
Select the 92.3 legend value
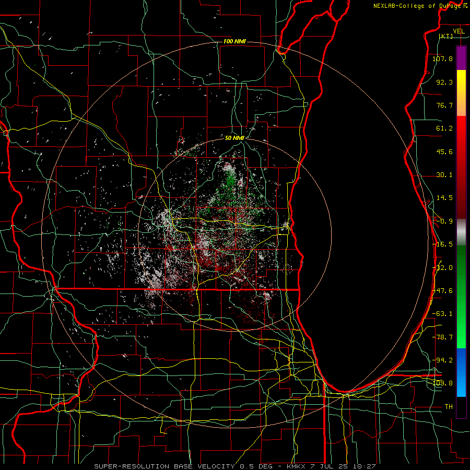click(444, 82)
